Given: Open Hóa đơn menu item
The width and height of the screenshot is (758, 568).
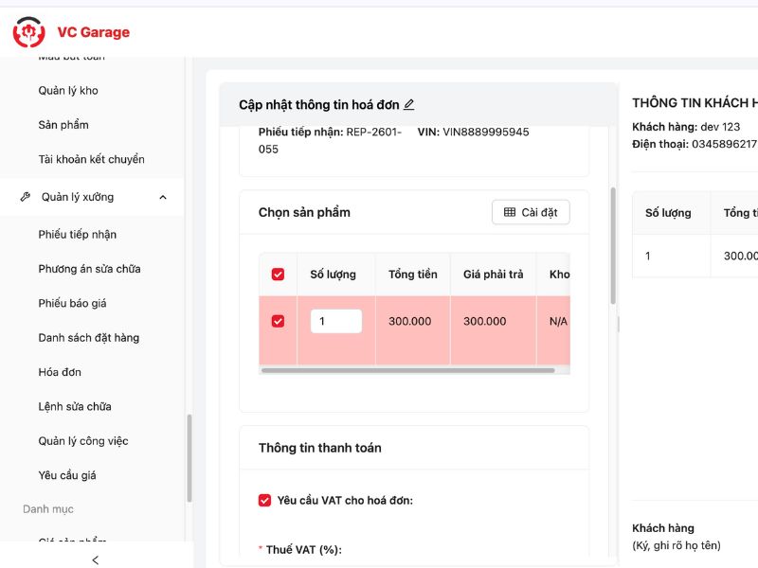Looking at the screenshot, I should (60, 372).
